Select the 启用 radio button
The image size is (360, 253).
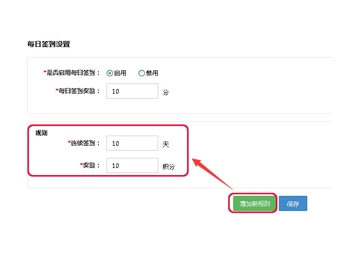[110, 73]
